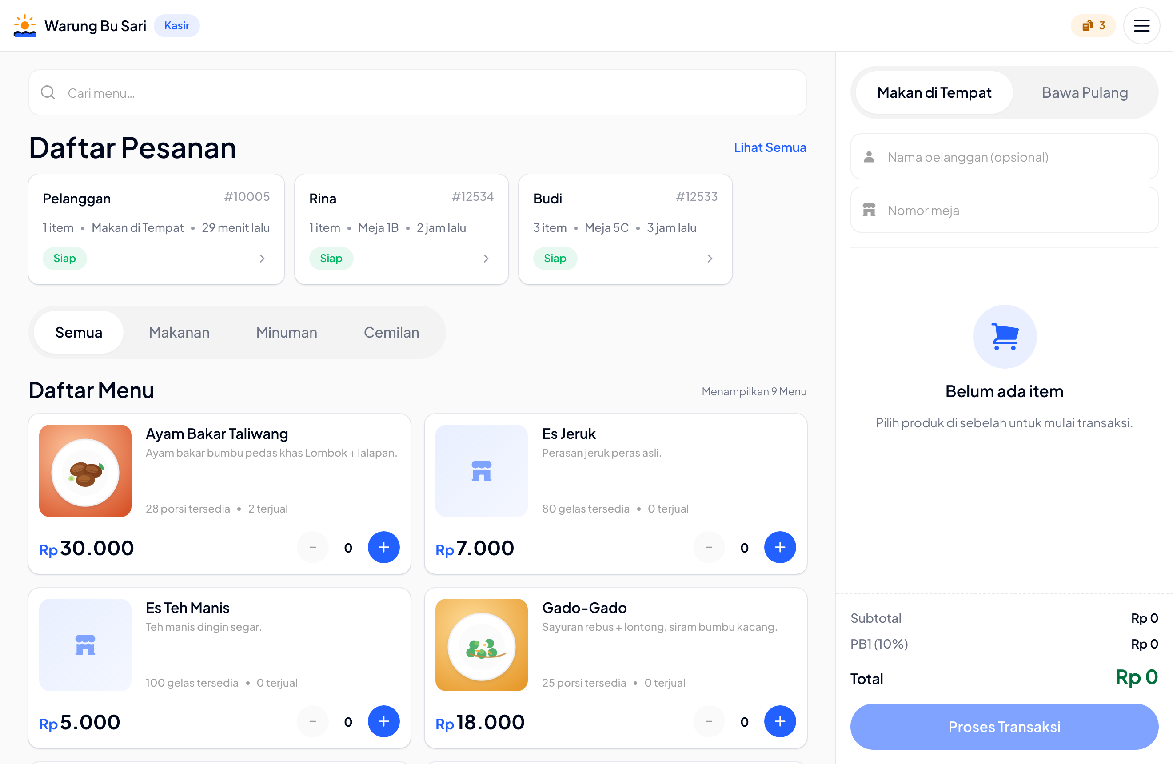The image size is (1173, 764).
Task: Increase Gado-Gado quantity with plus
Action: point(780,722)
